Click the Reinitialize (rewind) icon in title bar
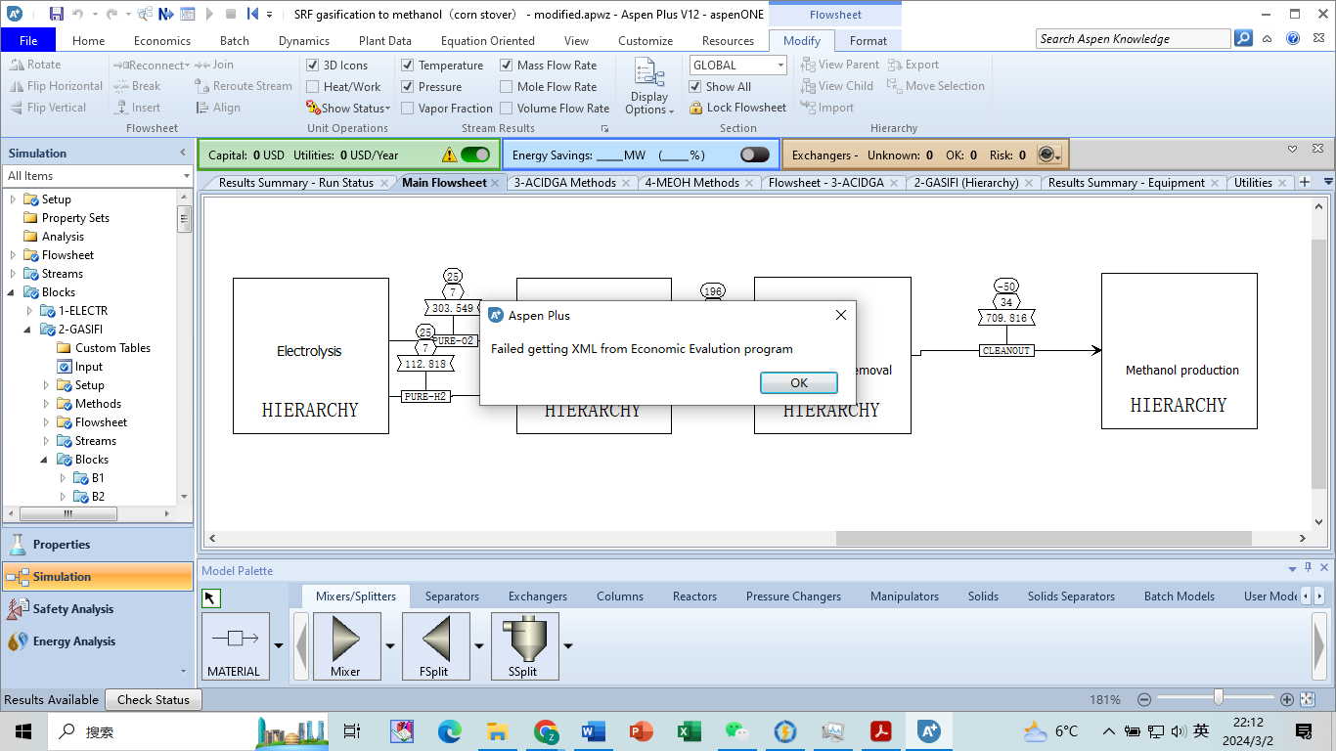 [252, 14]
